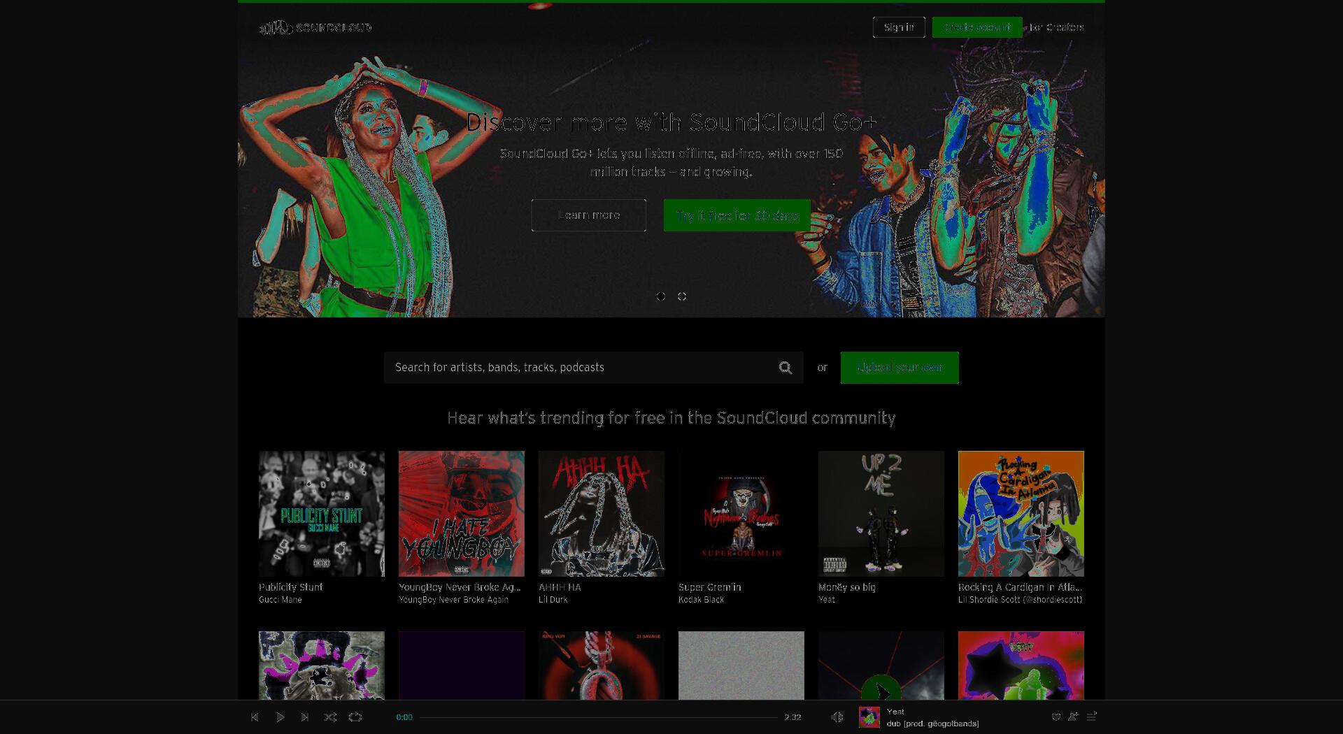
Task: Open dub [prod. gëogotbands] track in player
Action: pyautogui.click(x=932, y=724)
